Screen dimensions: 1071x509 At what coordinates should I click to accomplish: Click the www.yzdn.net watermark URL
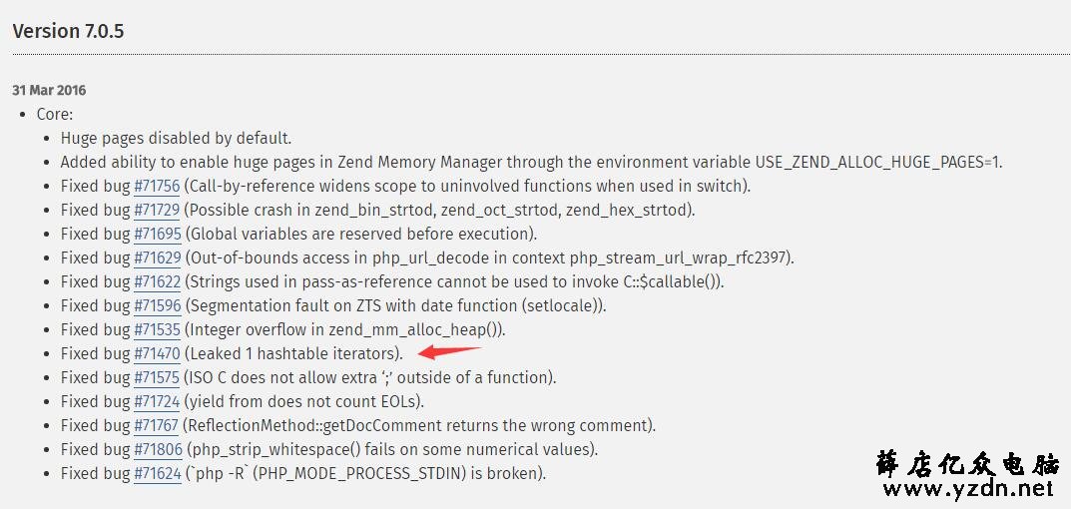click(968, 488)
